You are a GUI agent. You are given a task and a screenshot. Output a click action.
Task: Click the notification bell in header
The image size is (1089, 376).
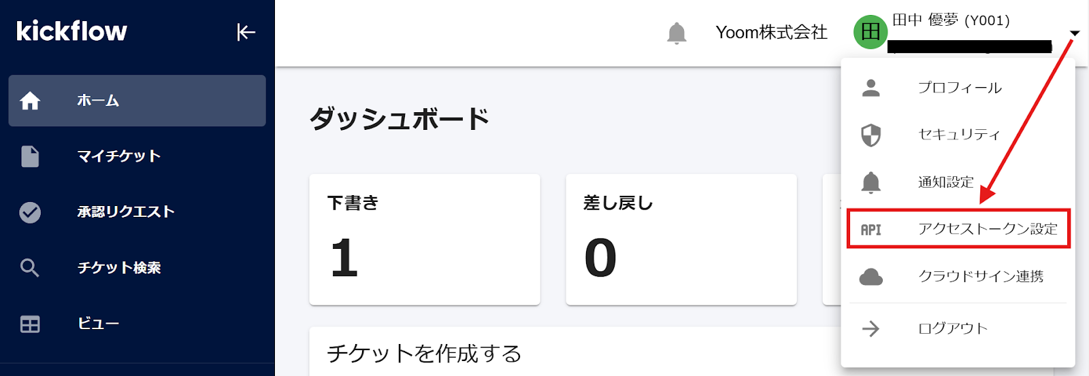click(677, 33)
